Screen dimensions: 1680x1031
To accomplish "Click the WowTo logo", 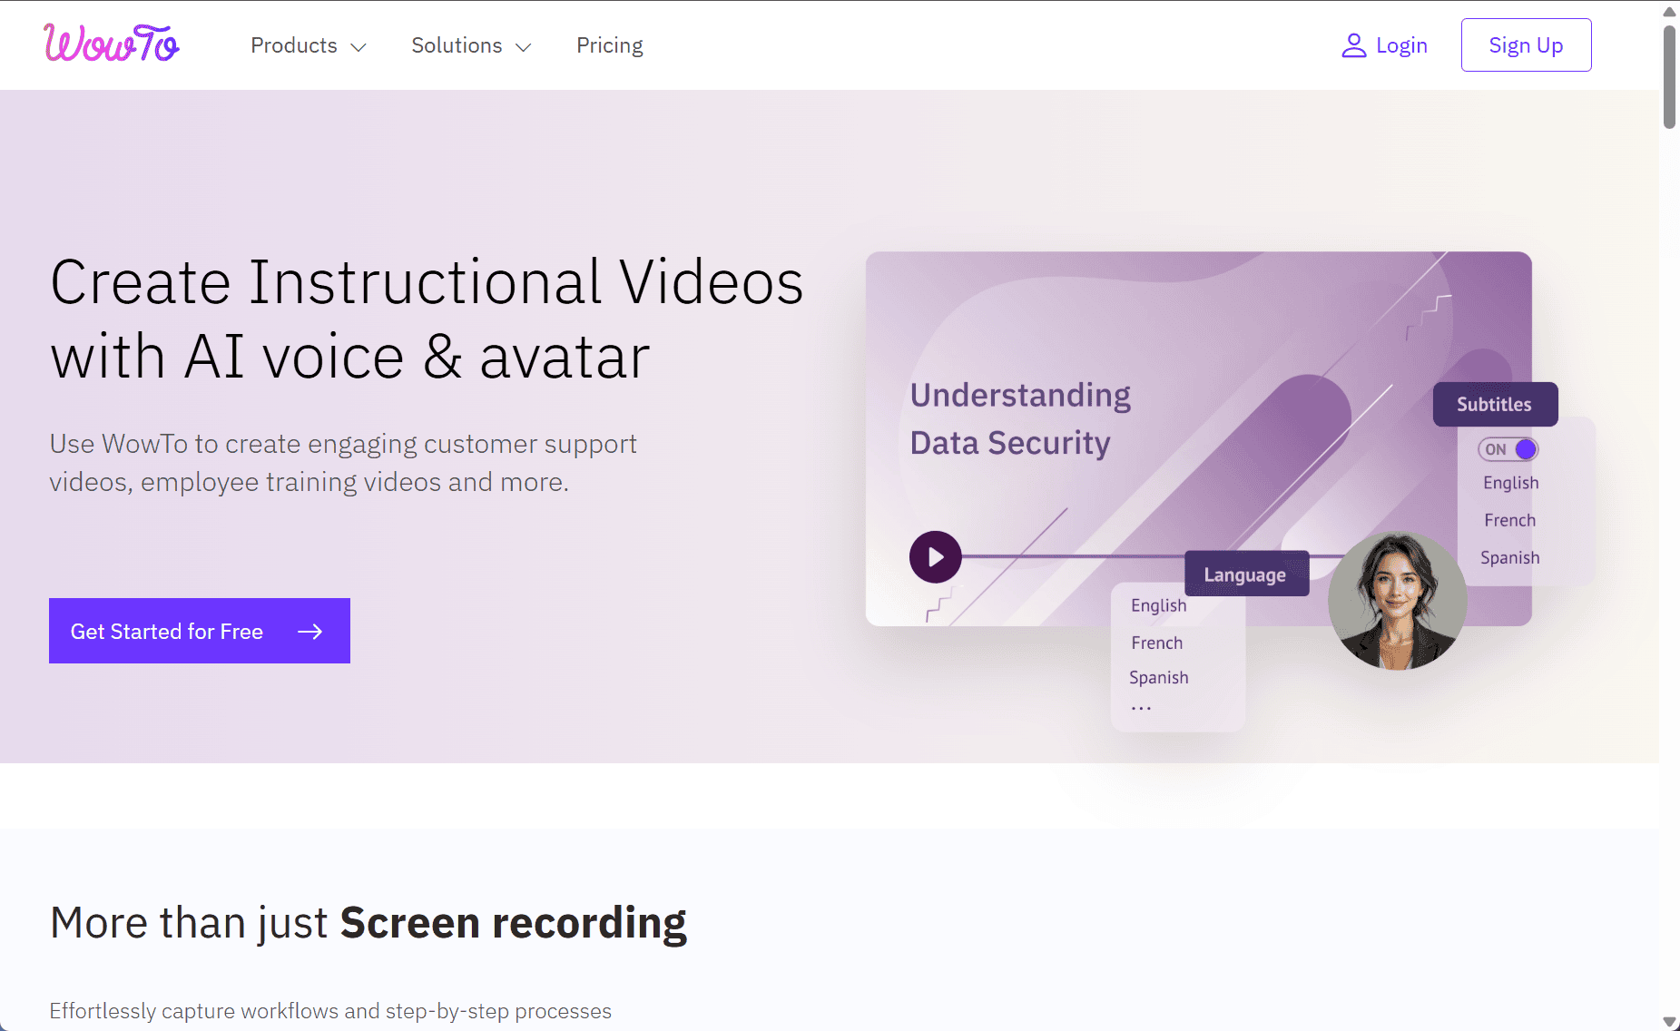I will [x=112, y=44].
